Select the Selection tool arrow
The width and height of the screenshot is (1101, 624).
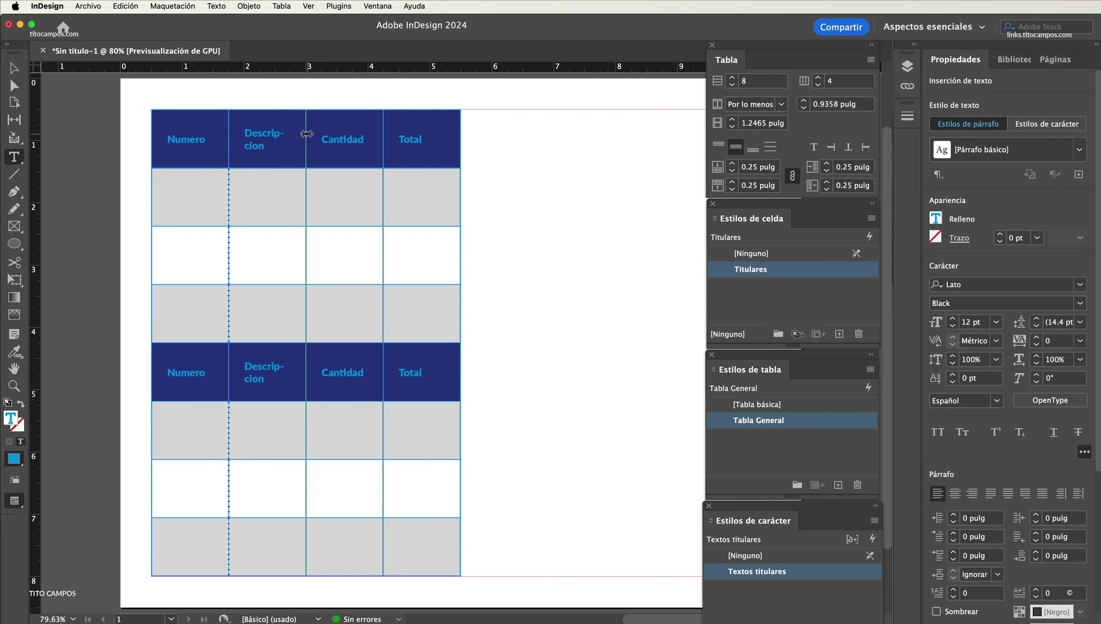[x=14, y=68]
